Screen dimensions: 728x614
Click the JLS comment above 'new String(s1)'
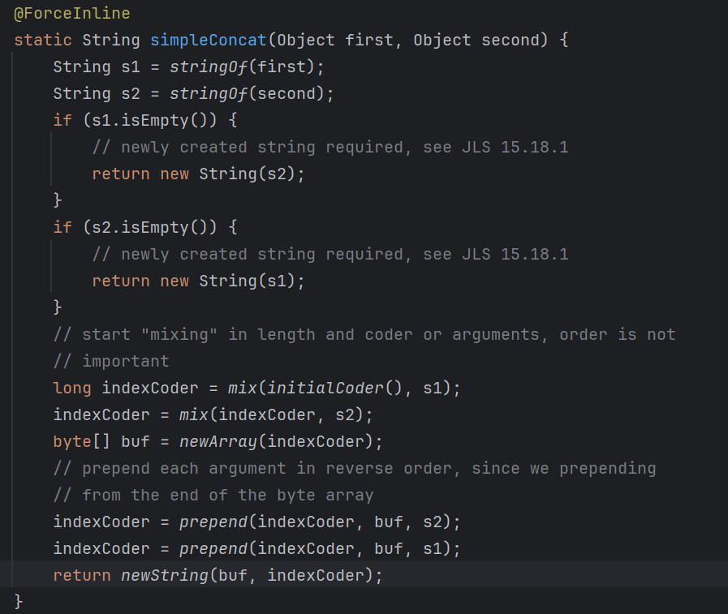(330, 255)
